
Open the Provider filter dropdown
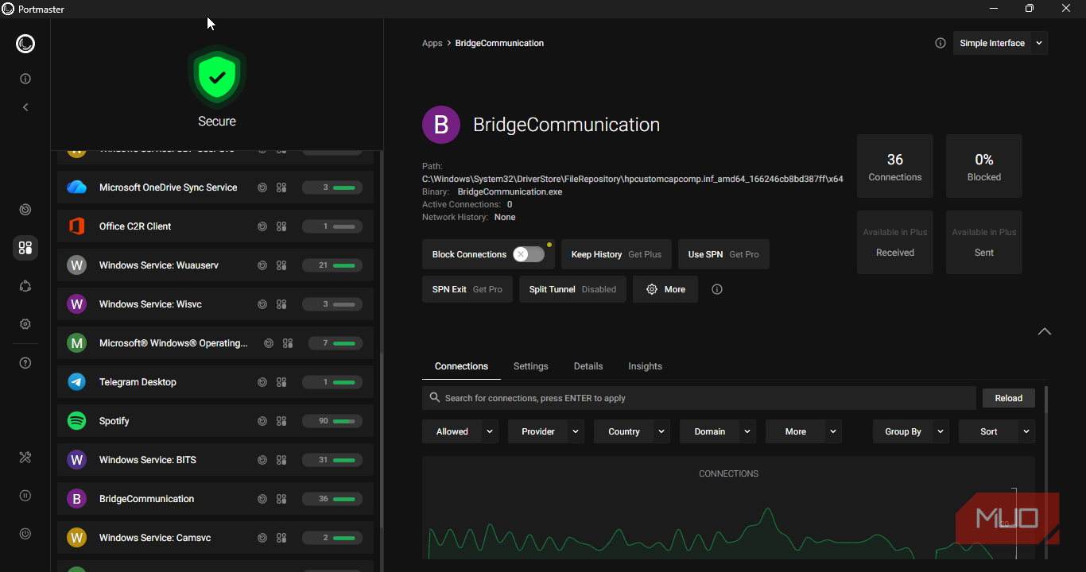click(x=546, y=431)
